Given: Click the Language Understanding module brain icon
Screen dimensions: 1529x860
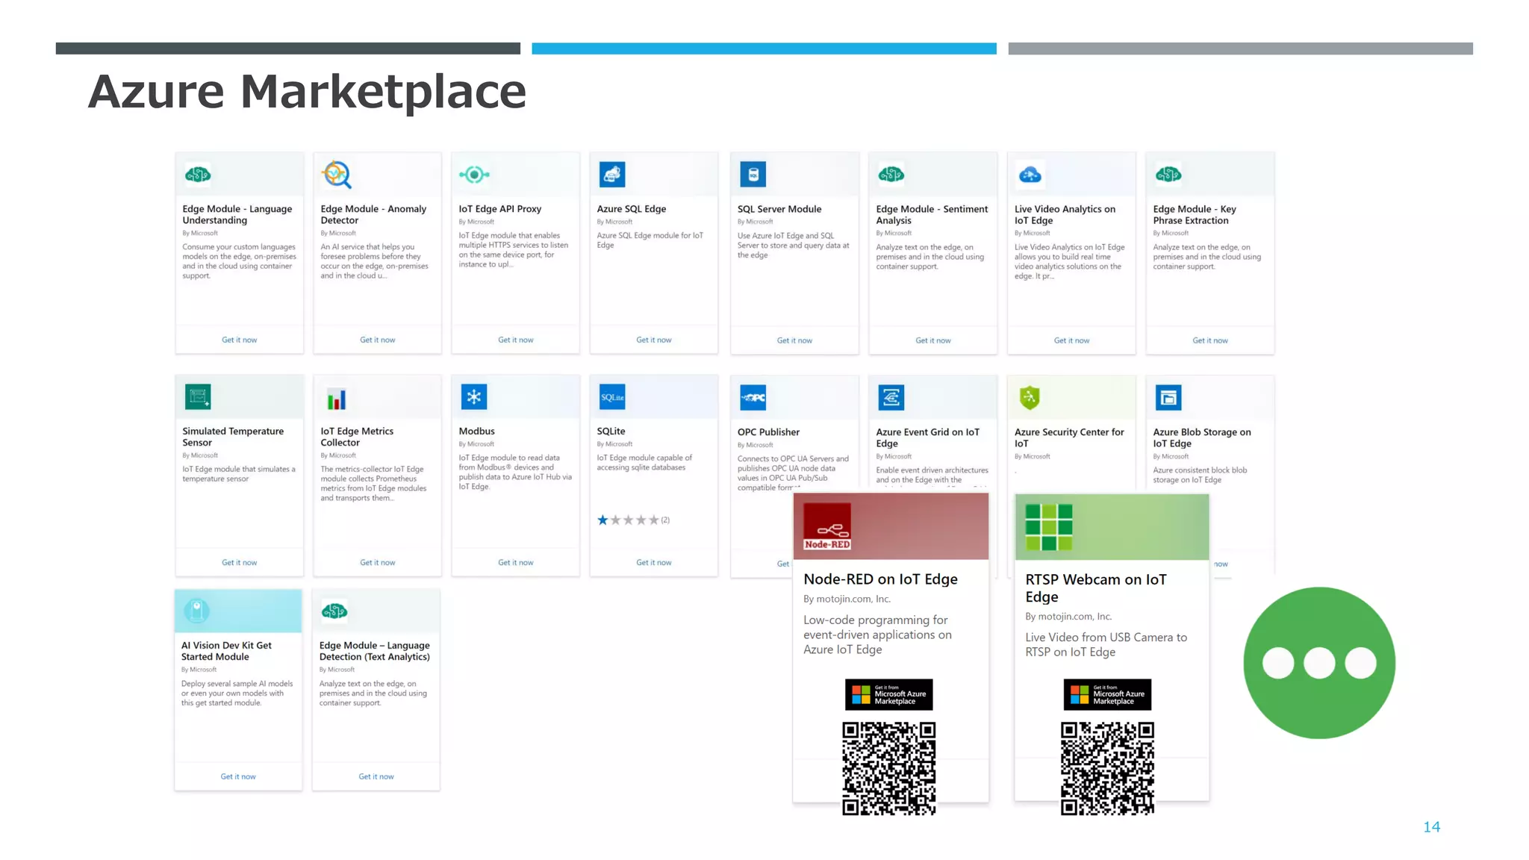Looking at the screenshot, I should pos(198,175).
